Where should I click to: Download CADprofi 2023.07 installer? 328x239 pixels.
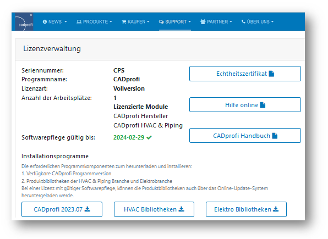coord(62,209)
